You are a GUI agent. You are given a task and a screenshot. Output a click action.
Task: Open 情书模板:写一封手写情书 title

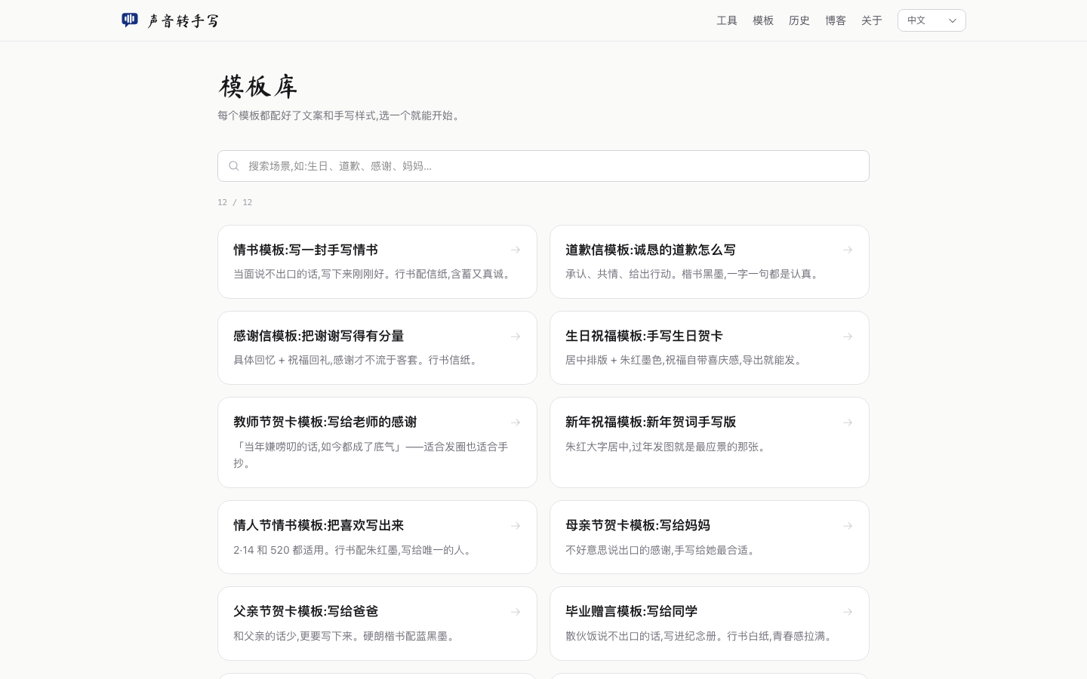pyautogui.click(x=306, y=250)
